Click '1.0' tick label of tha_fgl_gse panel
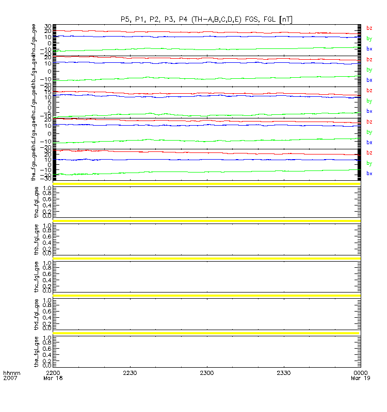The image size is (387, 412). pyautogui.click(x=47, y=188)
